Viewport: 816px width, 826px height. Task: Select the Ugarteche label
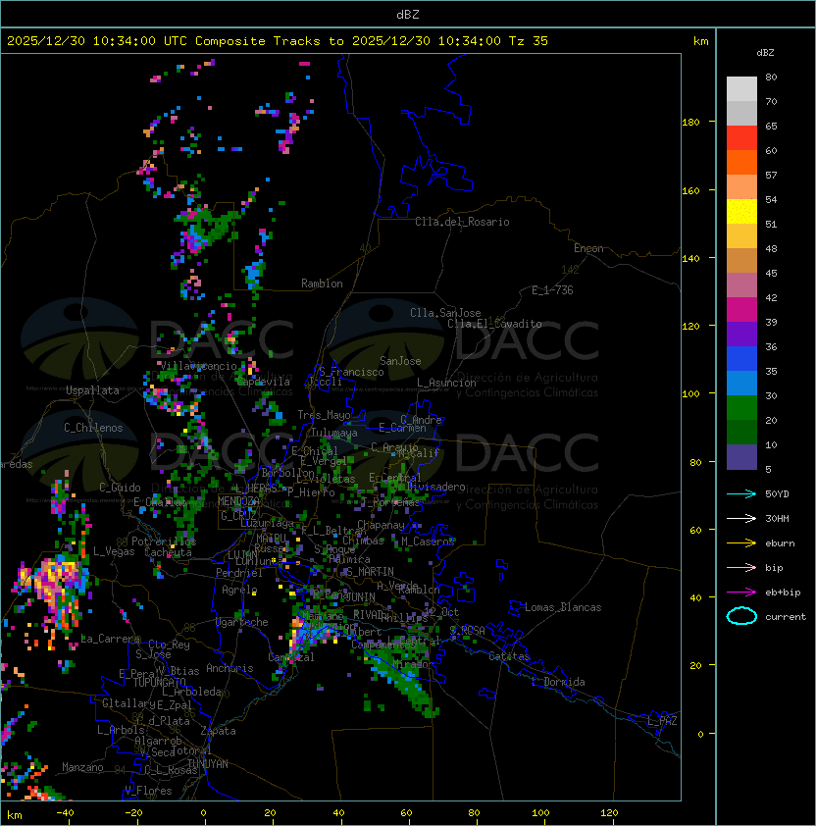click(242, 622)
